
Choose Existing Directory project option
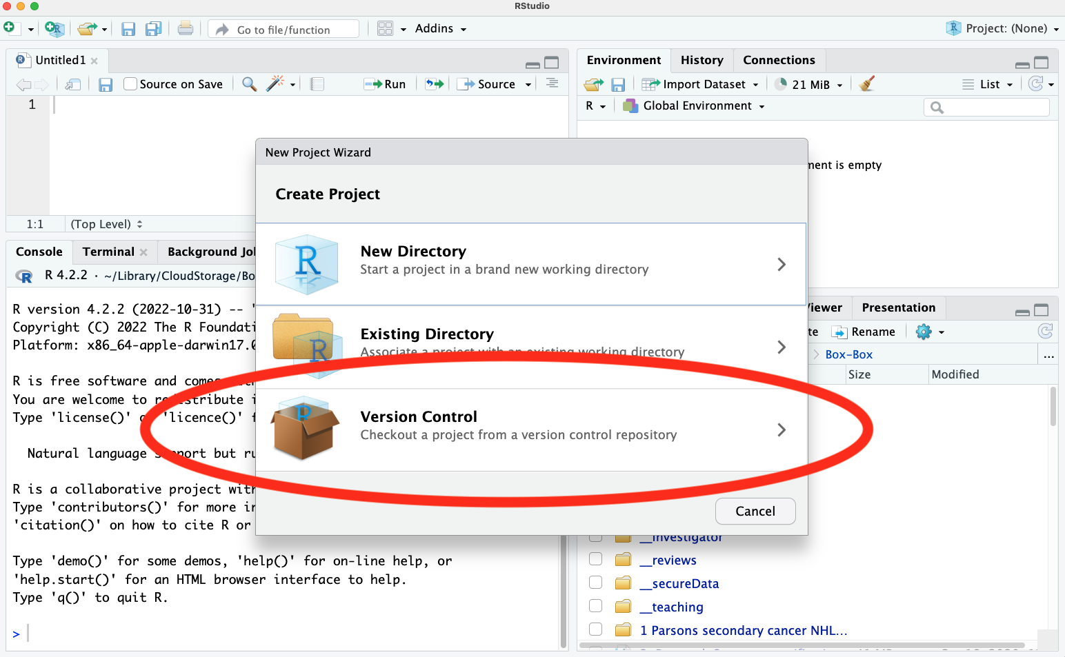tap(531, 347)
